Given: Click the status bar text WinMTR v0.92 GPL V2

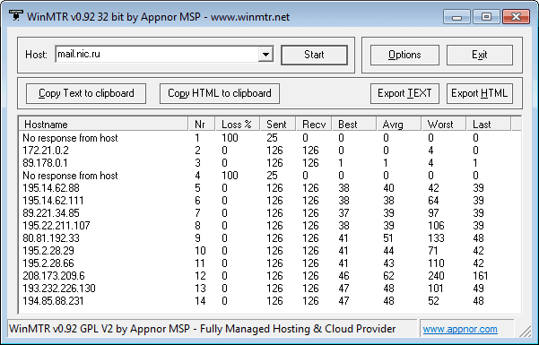Looking at the screenshot, I should [x=202, y=329].
